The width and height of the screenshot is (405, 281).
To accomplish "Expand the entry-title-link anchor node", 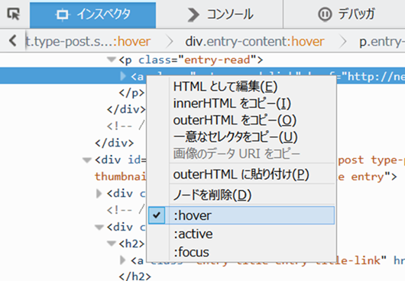I will click(x=123, y=260).
